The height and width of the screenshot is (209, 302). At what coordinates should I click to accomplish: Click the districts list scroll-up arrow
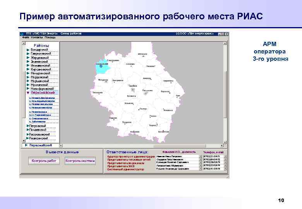[x=24, y=43]
